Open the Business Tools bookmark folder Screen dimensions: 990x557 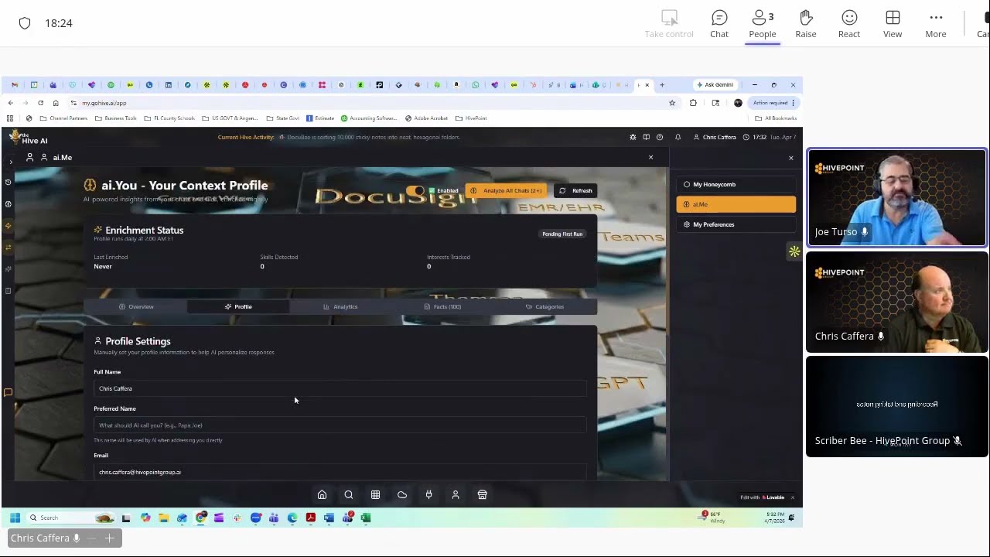coord(116,118)
